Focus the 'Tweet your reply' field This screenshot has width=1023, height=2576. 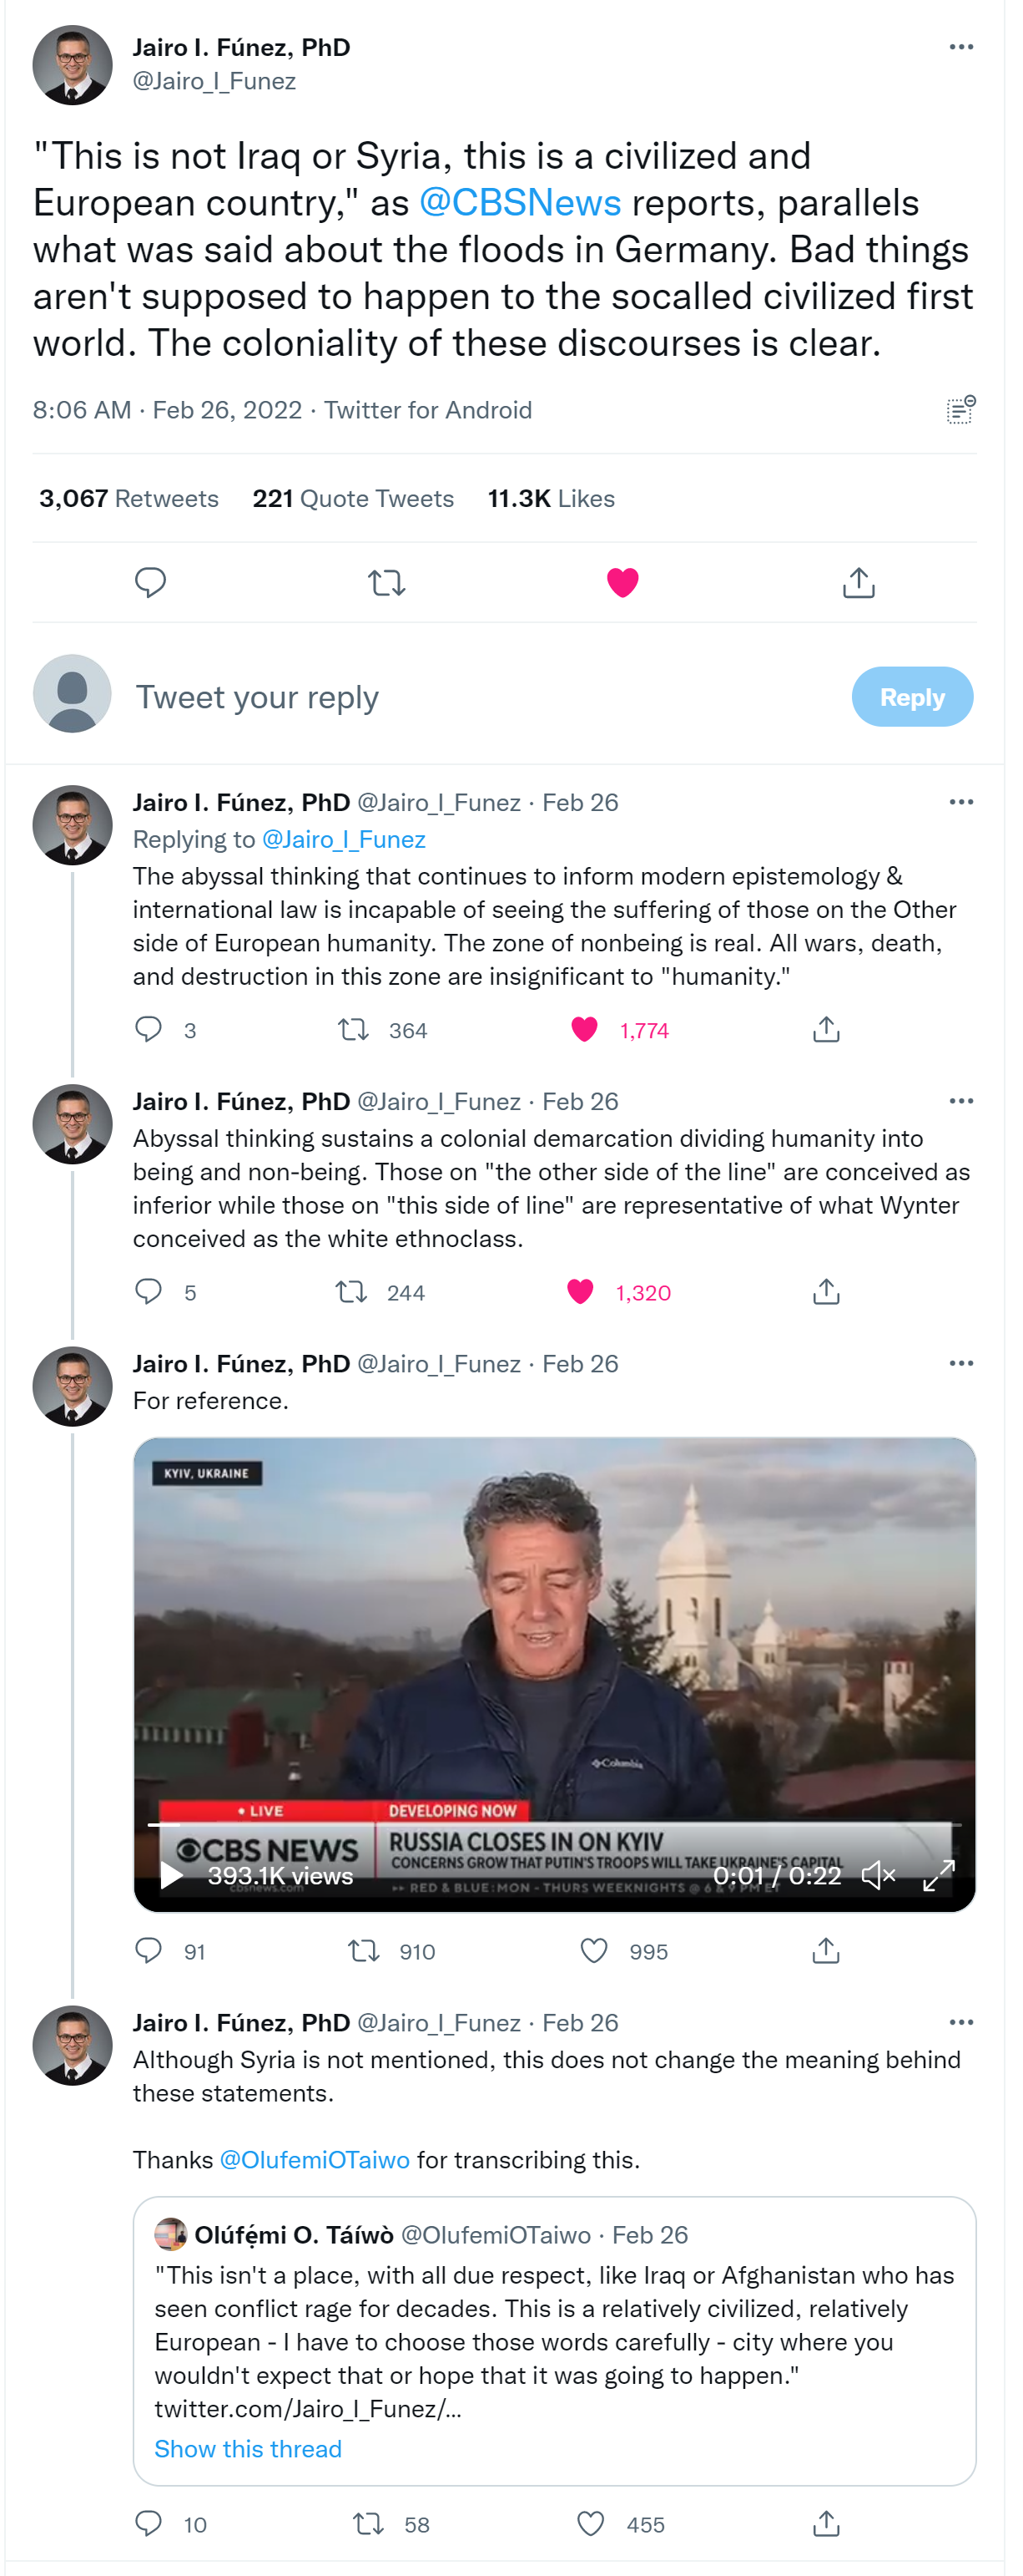(x=480, y=696)
